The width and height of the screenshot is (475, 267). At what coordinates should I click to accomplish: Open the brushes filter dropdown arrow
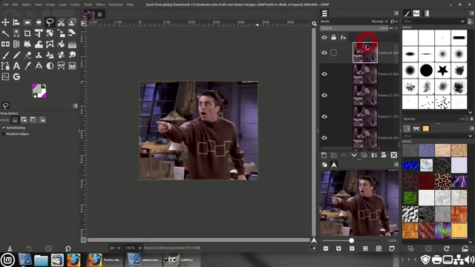[462, 22]
